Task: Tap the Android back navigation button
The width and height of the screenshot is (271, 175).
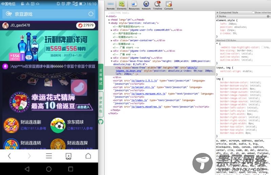Action: (27, 169)
